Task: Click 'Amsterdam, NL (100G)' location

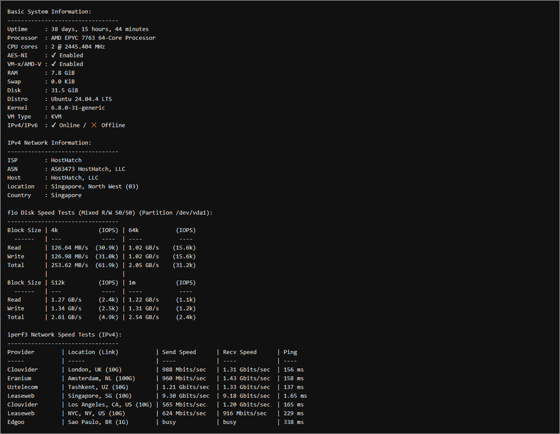Action: point(101,379)
